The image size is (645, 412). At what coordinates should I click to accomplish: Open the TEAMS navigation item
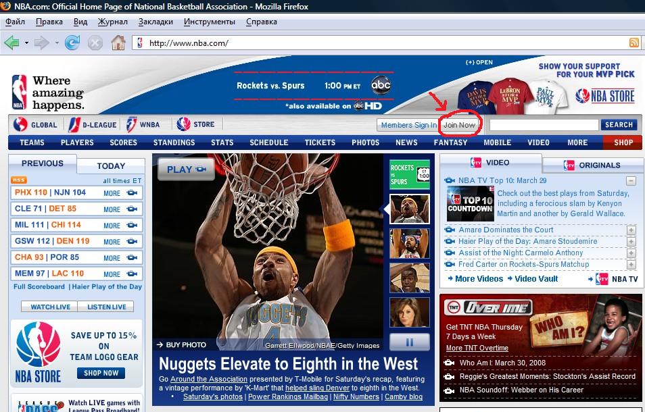[x=32, y=143]
